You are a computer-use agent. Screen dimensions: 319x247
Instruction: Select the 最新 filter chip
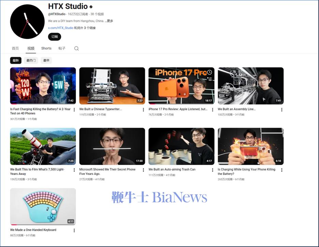[x=15, y=60]
